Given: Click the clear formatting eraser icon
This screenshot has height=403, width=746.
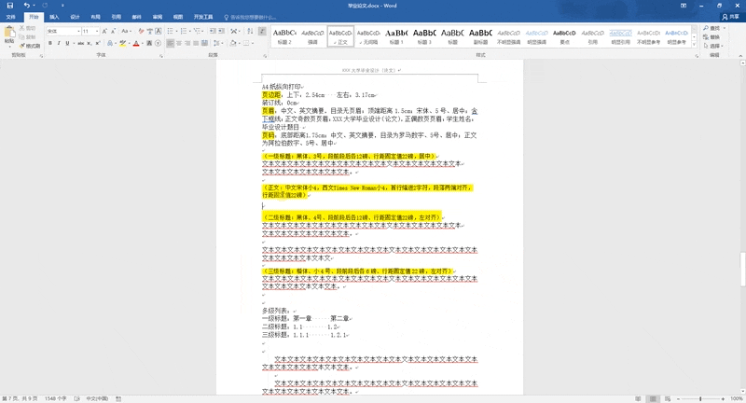Looking at the screenshot, I should (141, 31).
